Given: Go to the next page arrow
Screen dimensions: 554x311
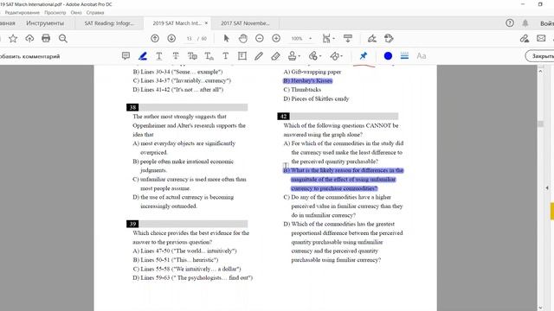Looking at the screenshot, I should click(171, 38).
